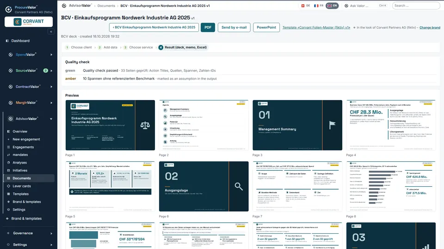Click the Governance icon in the sidebar
This screenshot has height=249, width=444.
click(x=8, y=233)
